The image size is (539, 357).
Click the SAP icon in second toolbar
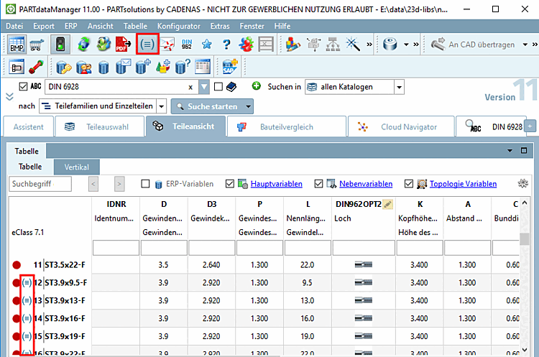pyautogui.click(x=230, y=67)
